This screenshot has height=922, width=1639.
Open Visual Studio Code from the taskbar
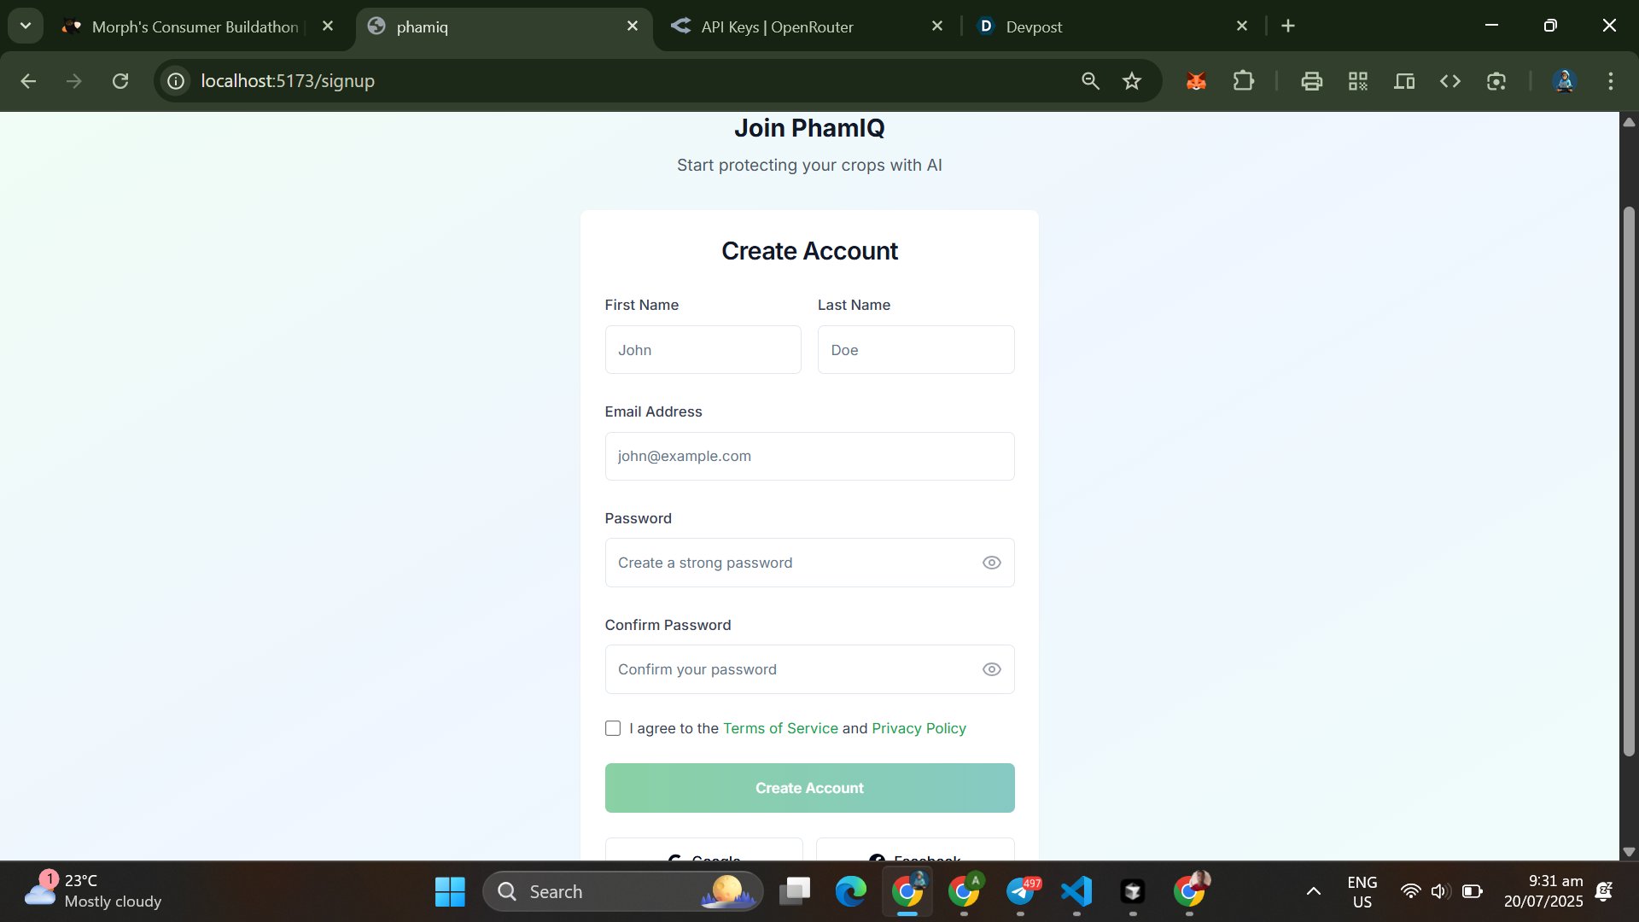coord(1076,891)
